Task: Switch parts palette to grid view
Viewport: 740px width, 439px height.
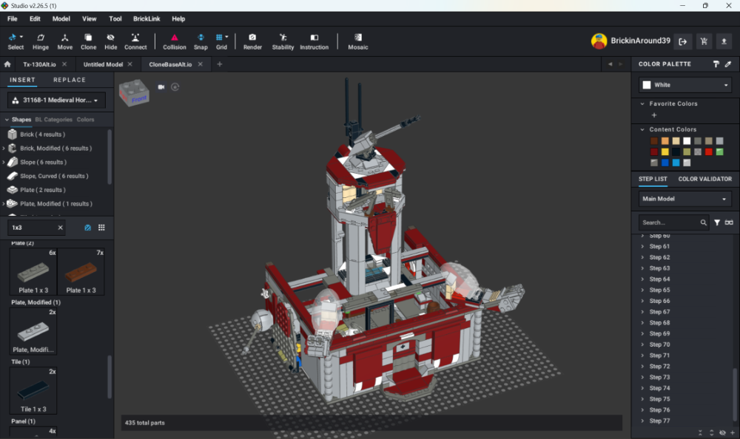Action: [101, 228]
